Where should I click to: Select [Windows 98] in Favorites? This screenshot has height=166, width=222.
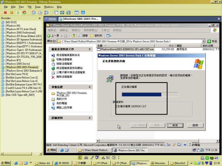click(x=13, y=26)
